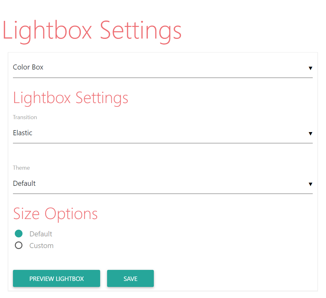Expand the Transition dropdown showing Elastic
The height and width of the screenshot is (298, 326).
click(163, 133)
